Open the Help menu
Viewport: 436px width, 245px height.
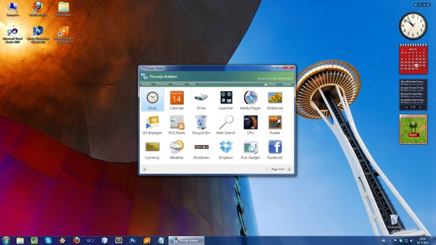tap(193, 84)
